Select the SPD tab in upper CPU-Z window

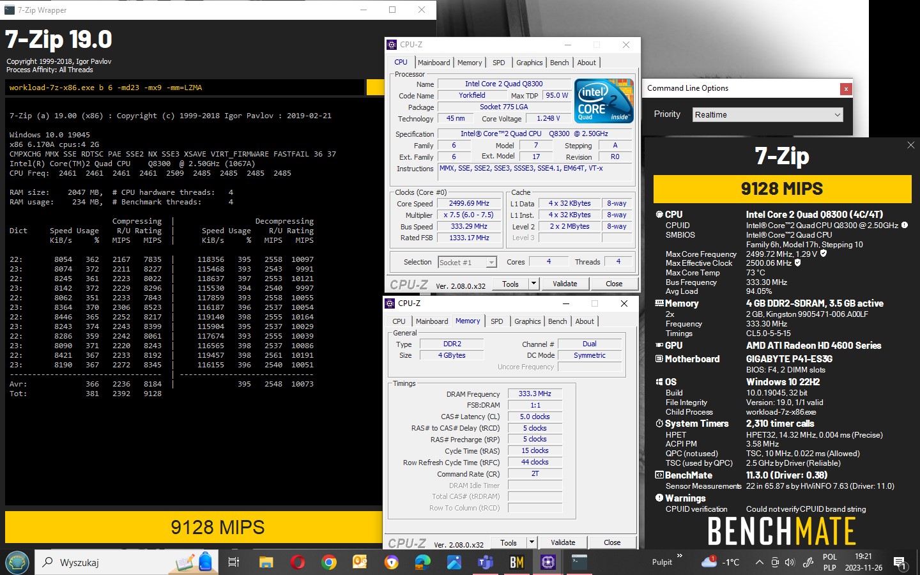(499, 63)
